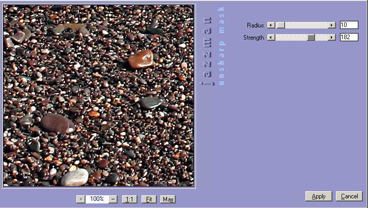Click the Radius slider thumb

(x=280, y=25)
